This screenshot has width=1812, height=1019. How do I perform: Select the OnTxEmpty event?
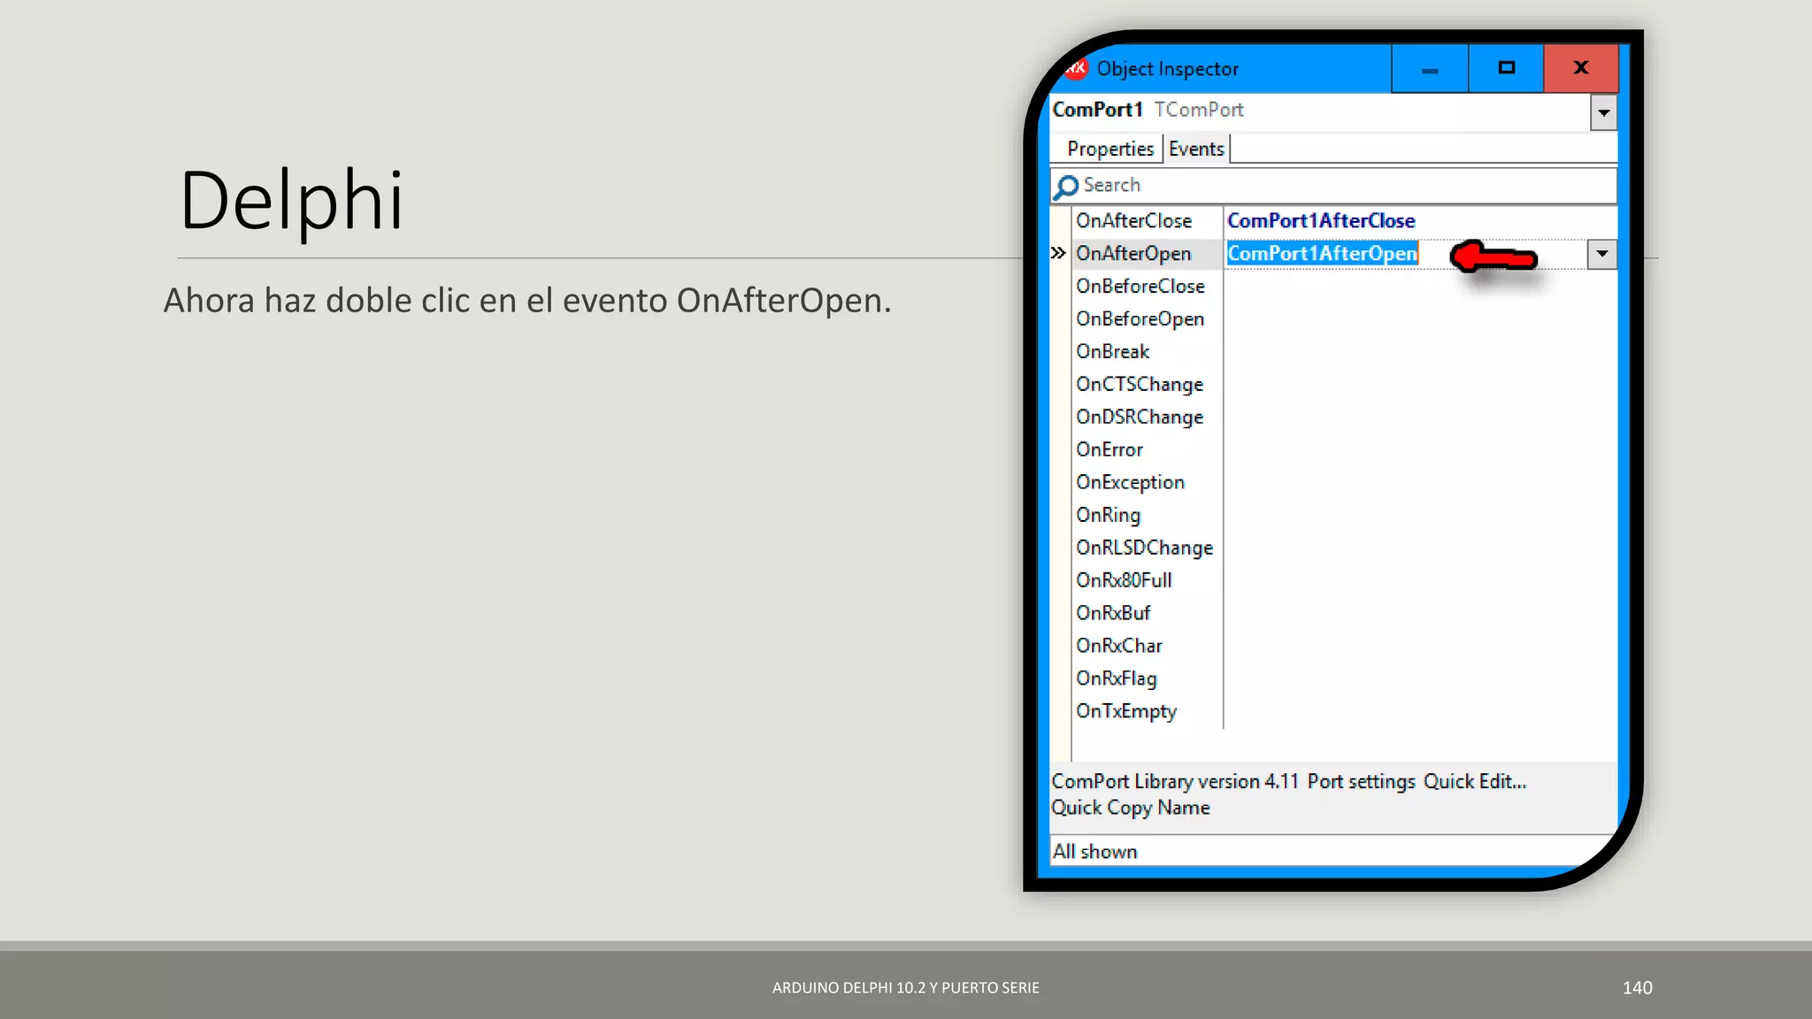[x=1126, y=712]
